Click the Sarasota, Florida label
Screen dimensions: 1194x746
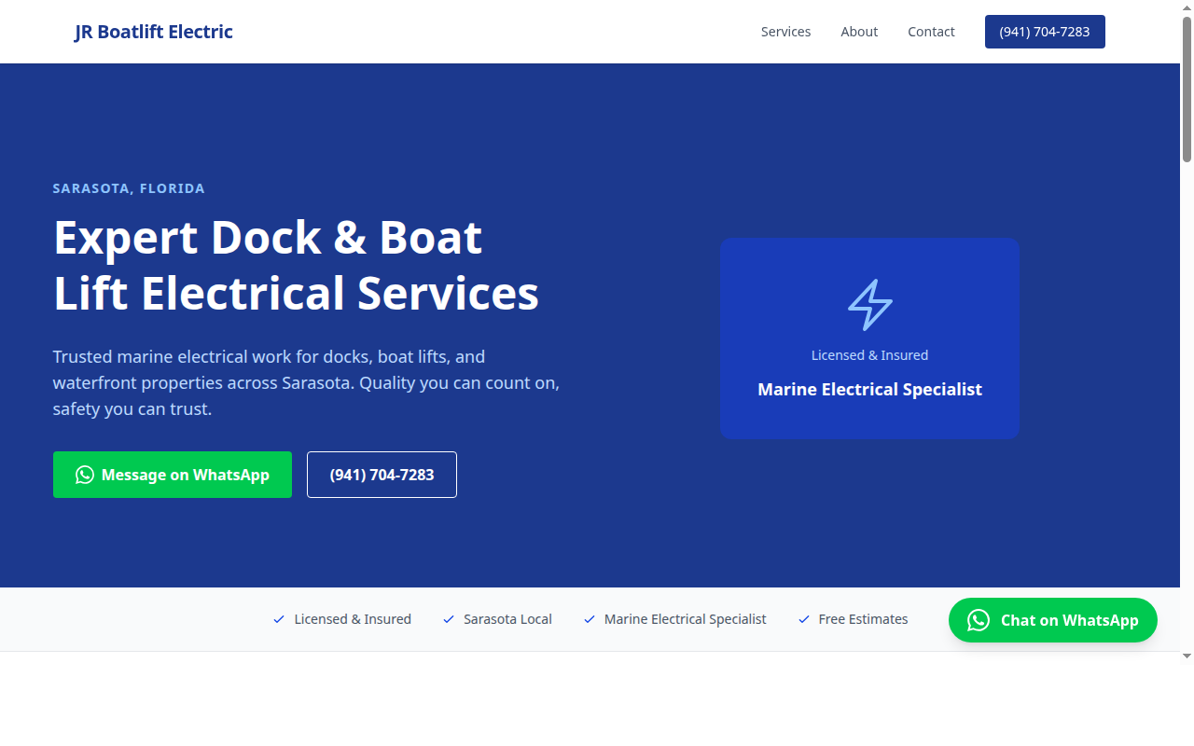pos(129,188)
